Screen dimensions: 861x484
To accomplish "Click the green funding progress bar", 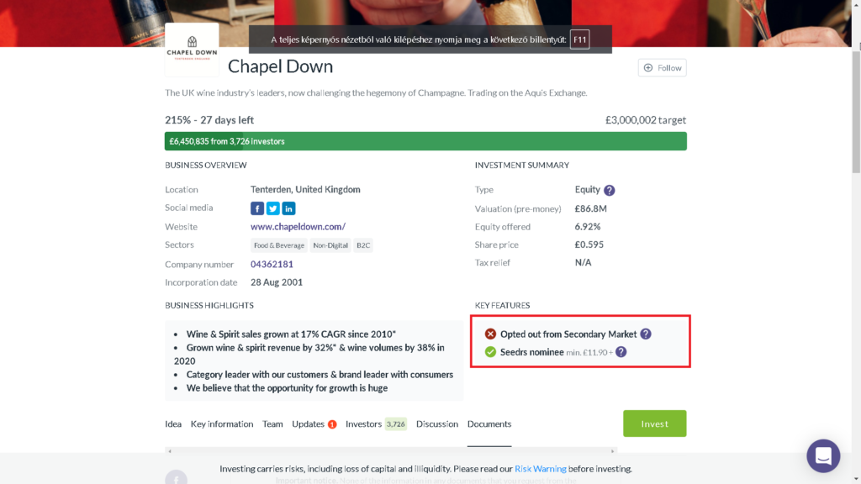I will tap(425, 141).
